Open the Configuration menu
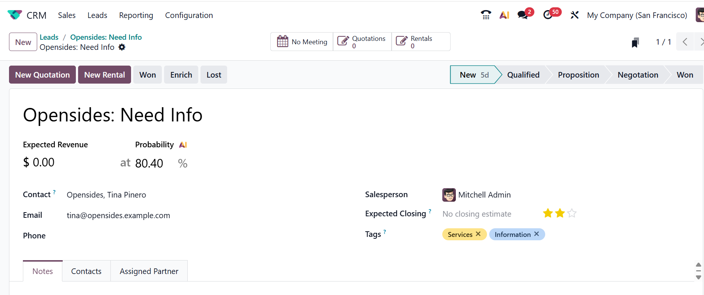The height and width of the screenshot is (295, 704). pyautogui.click(x=189, y=15)
